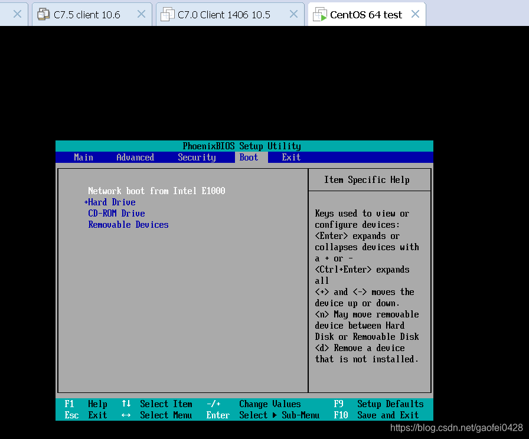Click the F1 Help key hint

point(86,404)
